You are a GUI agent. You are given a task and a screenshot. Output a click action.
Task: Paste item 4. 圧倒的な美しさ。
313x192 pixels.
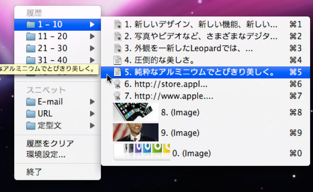[206, 60]
